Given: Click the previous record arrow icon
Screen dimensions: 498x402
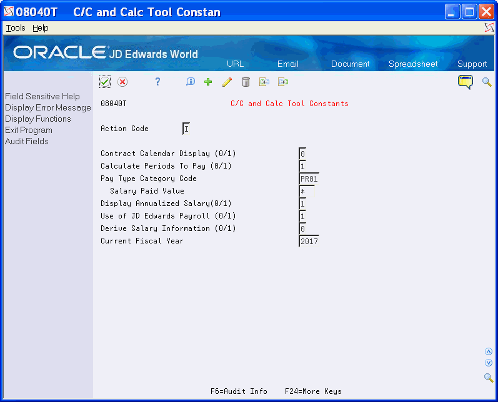Looking at the screenshot, I should point(264,82).
